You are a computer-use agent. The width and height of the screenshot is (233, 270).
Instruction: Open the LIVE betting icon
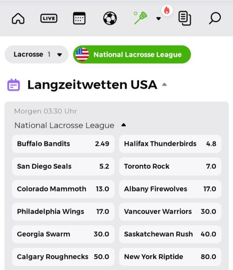[49, 18]
